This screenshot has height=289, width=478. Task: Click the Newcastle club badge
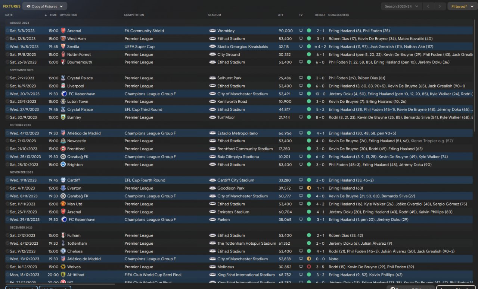tap(63, 141)
